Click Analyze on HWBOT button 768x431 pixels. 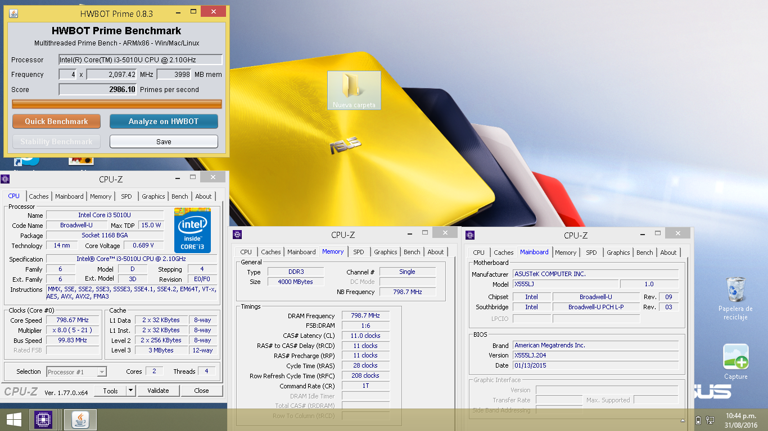tap(164, 121)
